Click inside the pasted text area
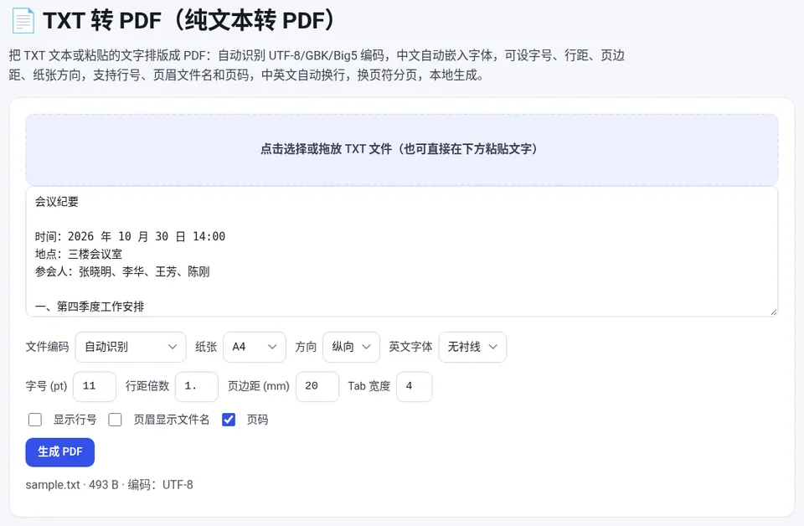 [x=402, y=251]
